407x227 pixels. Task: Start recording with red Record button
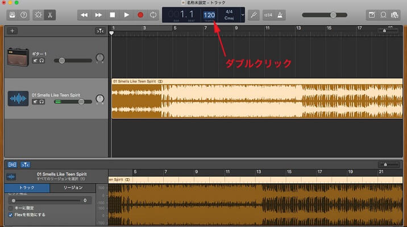(140, 15)
